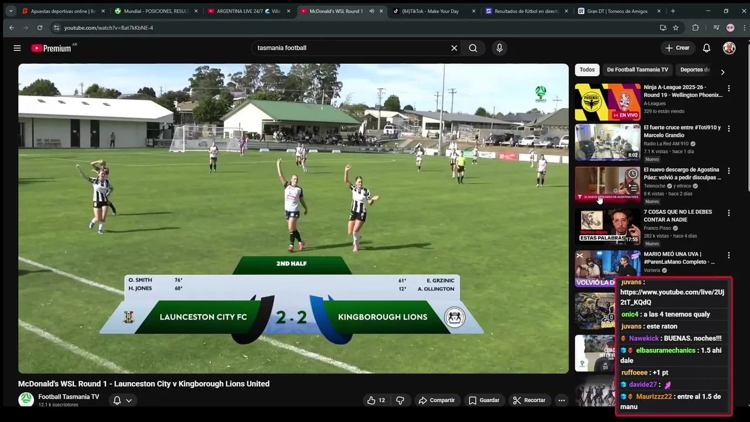Screen dimensions: 750x422
Task: Open options for Agostina Páez video
Action: coord(729,171)
